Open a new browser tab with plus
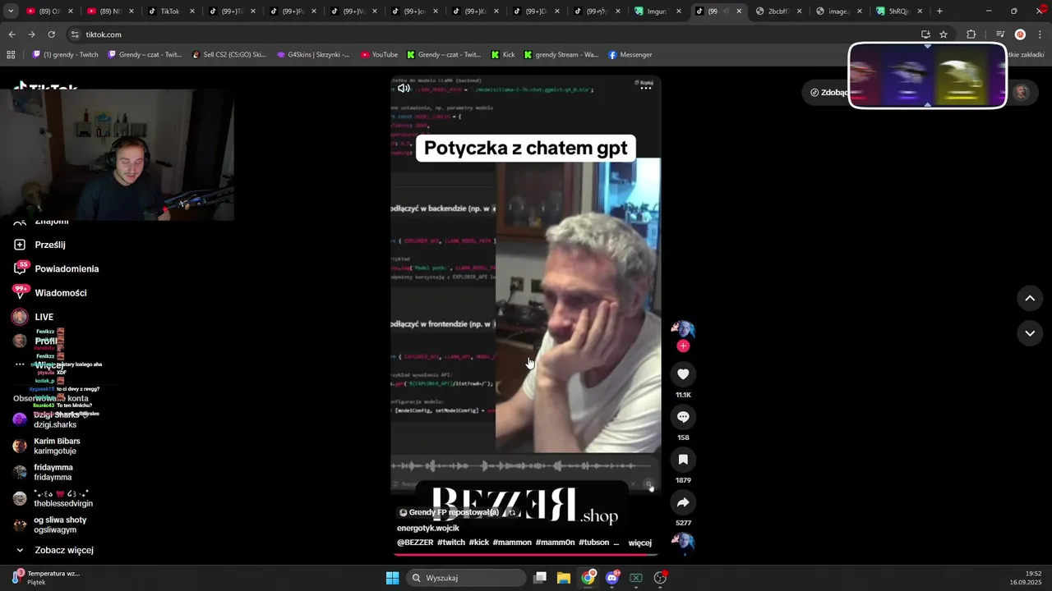Screen dimensions: 1052x591 click(x=939, y=11)
